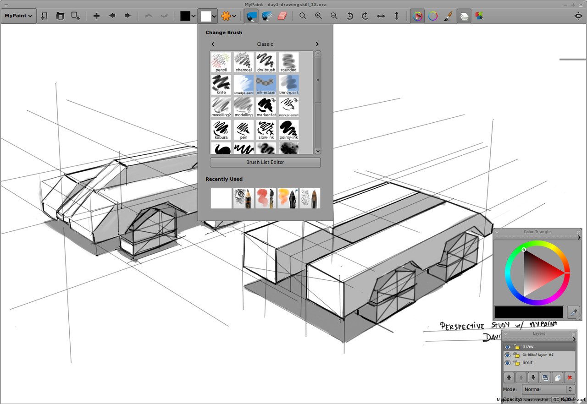
Task: Go to previous brush group before Classic
Action: point(213,44)
